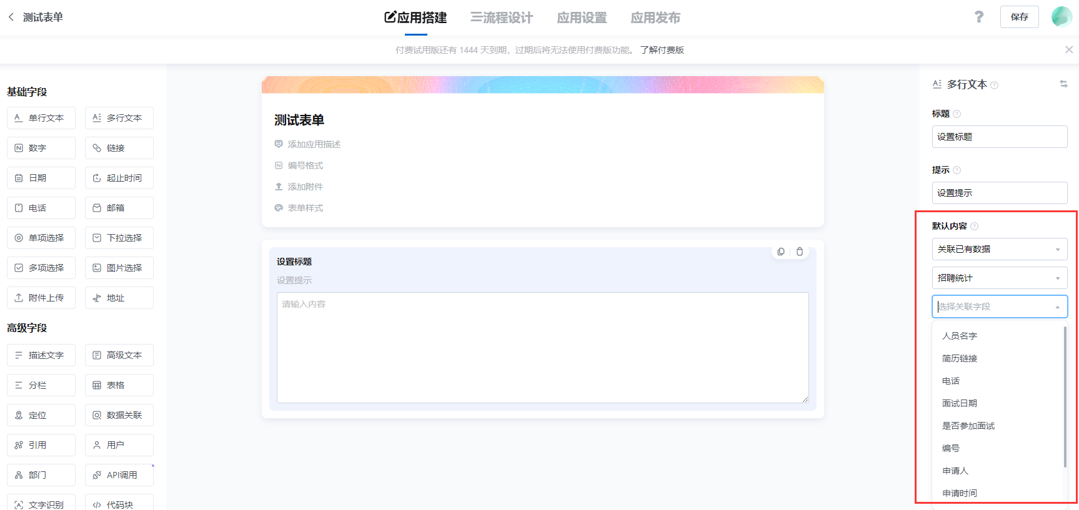This screenshot has width=1079, height=510.
Task: Add the 下拉选择 field
Action: (x=119, y=238)
